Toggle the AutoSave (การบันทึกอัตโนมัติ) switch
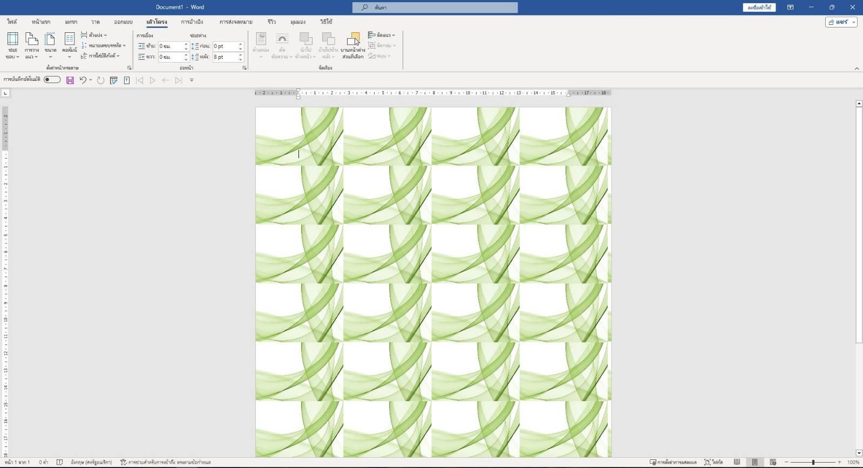 (x=52, y=80)
